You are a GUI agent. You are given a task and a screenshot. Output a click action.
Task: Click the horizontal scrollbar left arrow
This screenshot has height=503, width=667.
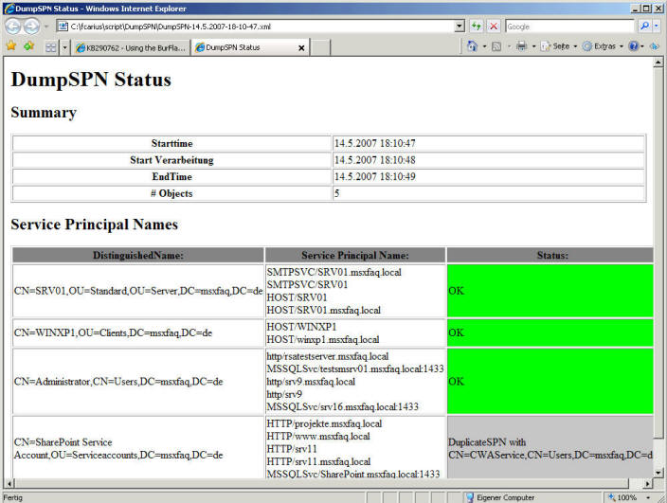[9, 483]
